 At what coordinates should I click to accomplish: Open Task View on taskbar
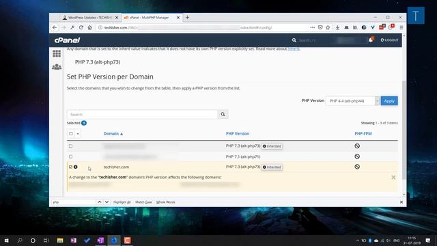pyautogui.click(x=46, y=241)
